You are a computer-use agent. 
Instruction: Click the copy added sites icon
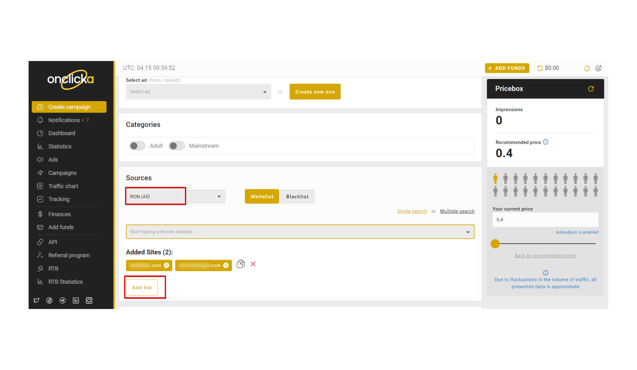point(241,264)
